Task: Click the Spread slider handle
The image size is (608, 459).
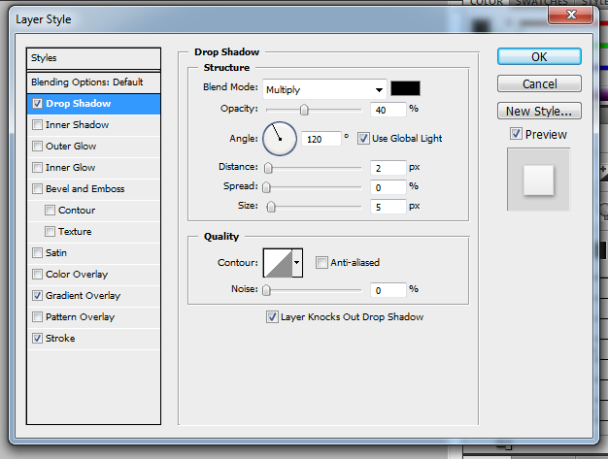Action: [266, 187]
